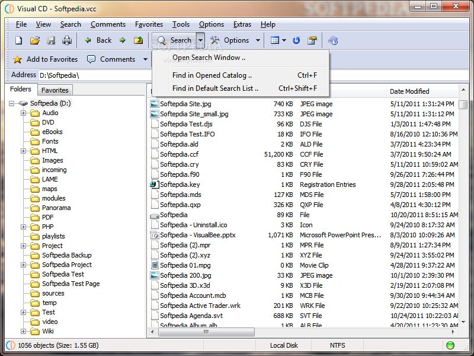Click the horizontal scrollbar right arrow
The width and height of the screenshot is (474, 356).
tap(453, 332)
